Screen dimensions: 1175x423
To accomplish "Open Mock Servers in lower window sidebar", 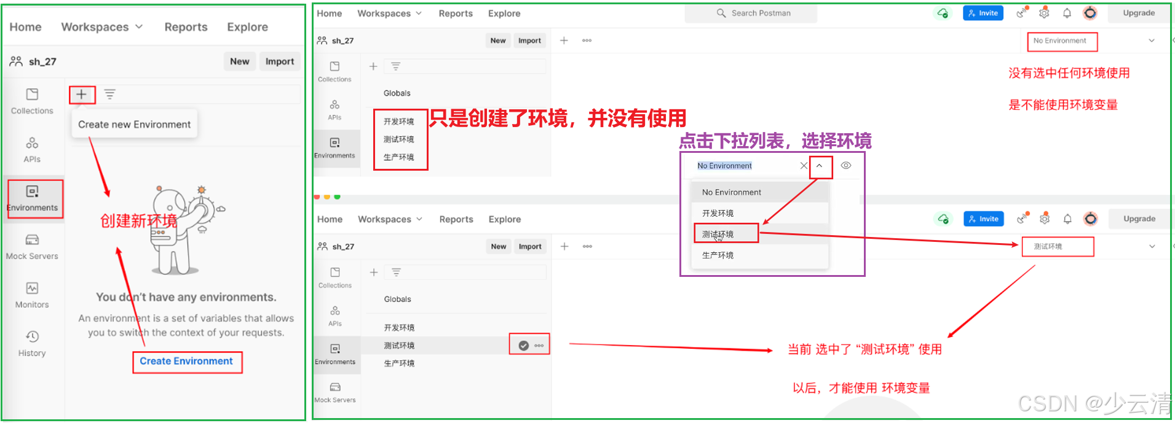I will [x=335, y=393].
